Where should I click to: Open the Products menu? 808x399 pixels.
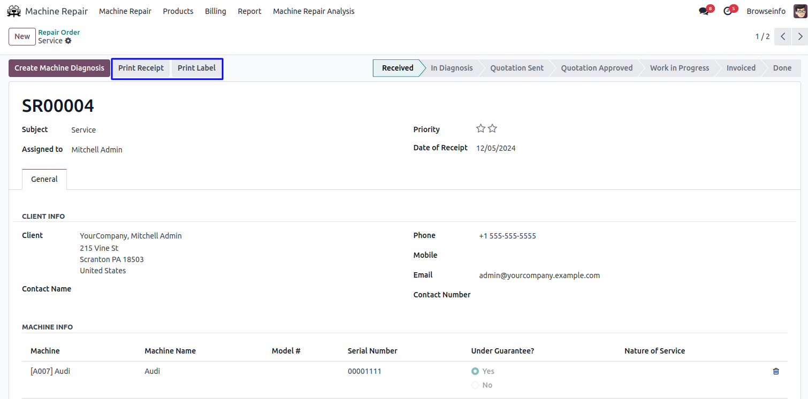pyautogui.click(x=178, y=11)
